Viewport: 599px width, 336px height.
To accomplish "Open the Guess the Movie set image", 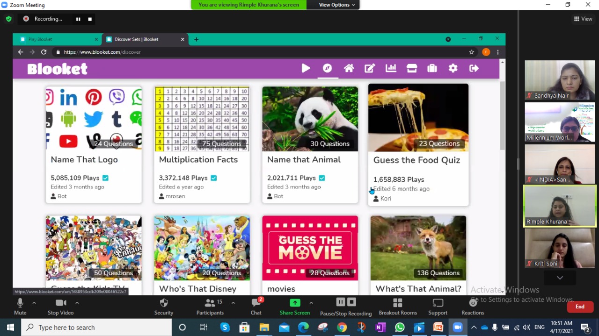I will pyautogui.click(x=310, y=248).
